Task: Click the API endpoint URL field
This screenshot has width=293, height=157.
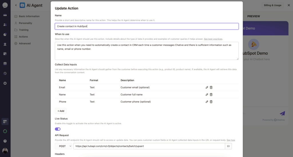Action: tap(149, 146)
